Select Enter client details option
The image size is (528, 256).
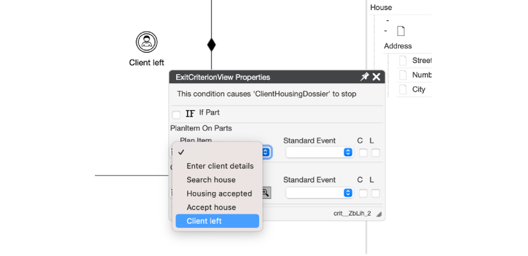[220, 166]
